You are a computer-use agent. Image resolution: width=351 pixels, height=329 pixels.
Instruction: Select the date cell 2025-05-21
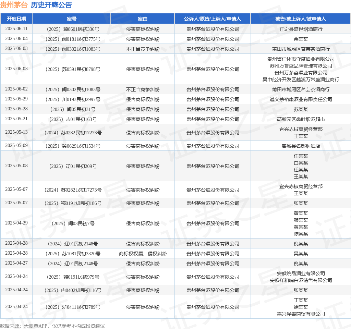(x=16, y=119)
